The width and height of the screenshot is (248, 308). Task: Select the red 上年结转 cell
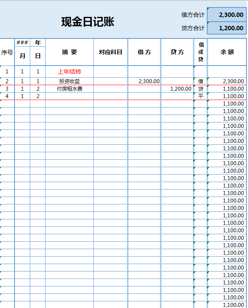point(69,71)
